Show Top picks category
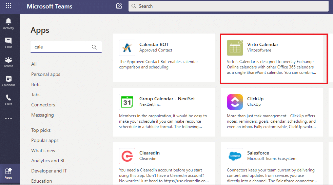The height and width of the screenshot is (185, 333). [41, 130]
